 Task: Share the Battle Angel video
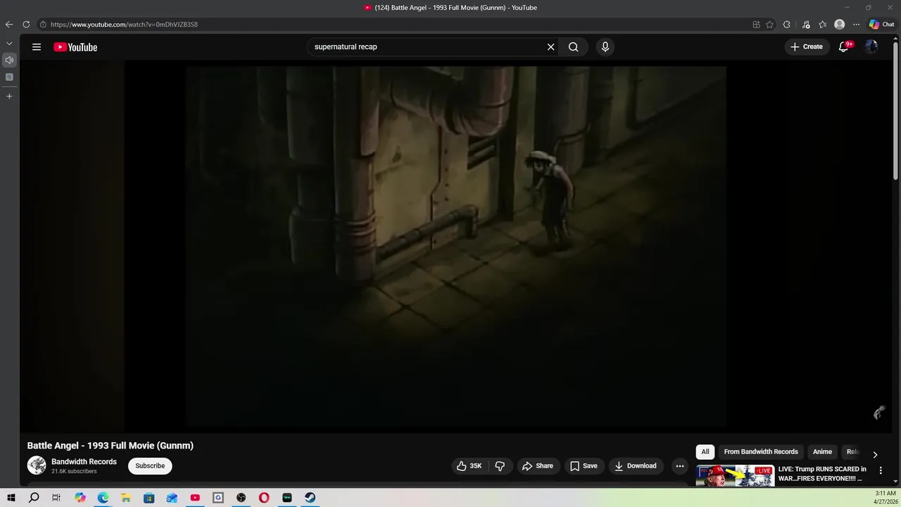click(538, 466)
